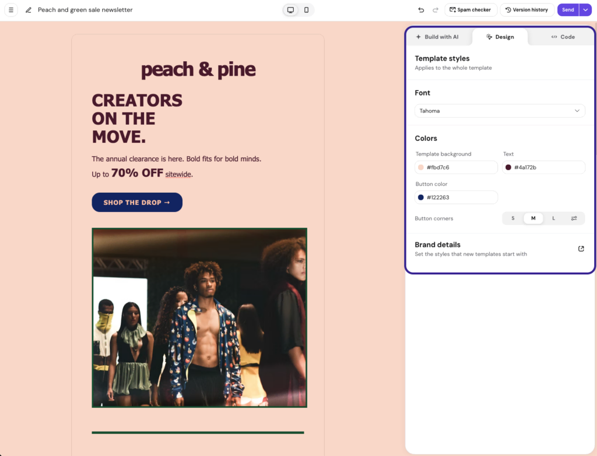Set button corners to L
Image resolution: width=597 pixels, height=456 pixels.
[554, 218]
